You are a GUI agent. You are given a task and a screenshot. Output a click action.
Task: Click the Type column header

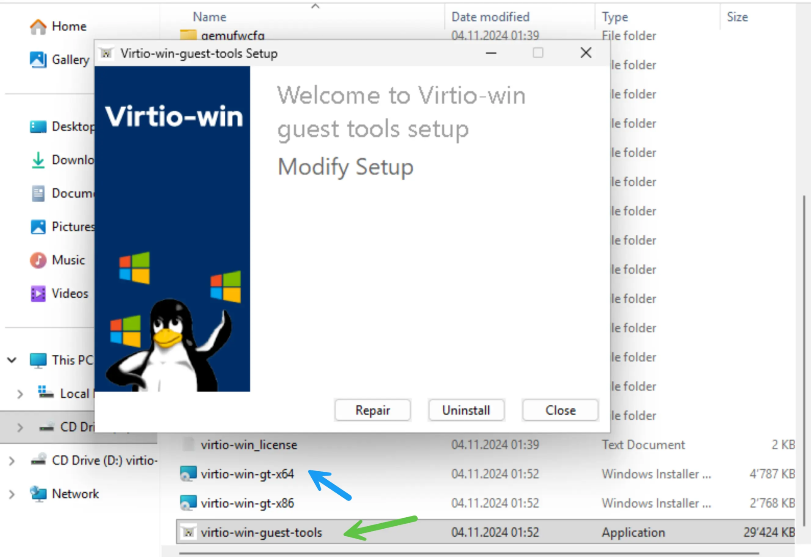click(615, 17)
